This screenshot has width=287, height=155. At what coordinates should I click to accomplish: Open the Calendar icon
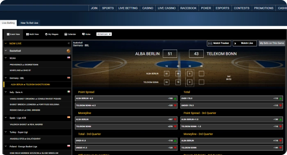click(66, 34)
